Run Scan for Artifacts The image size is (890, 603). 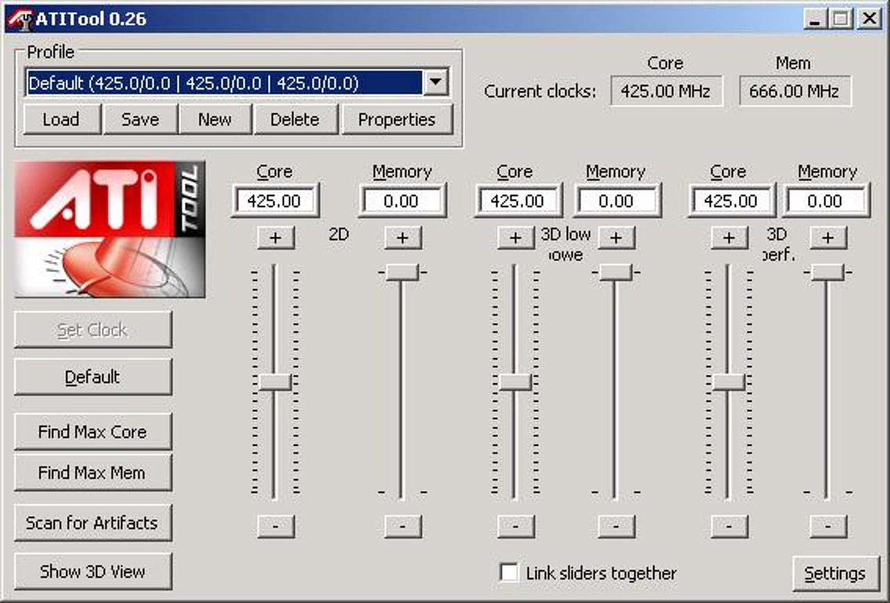coord(92,523)
